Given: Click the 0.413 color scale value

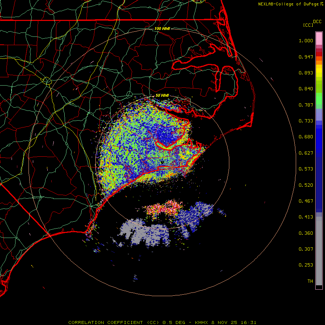Looking at the screenshot, I should click(306, 217).
